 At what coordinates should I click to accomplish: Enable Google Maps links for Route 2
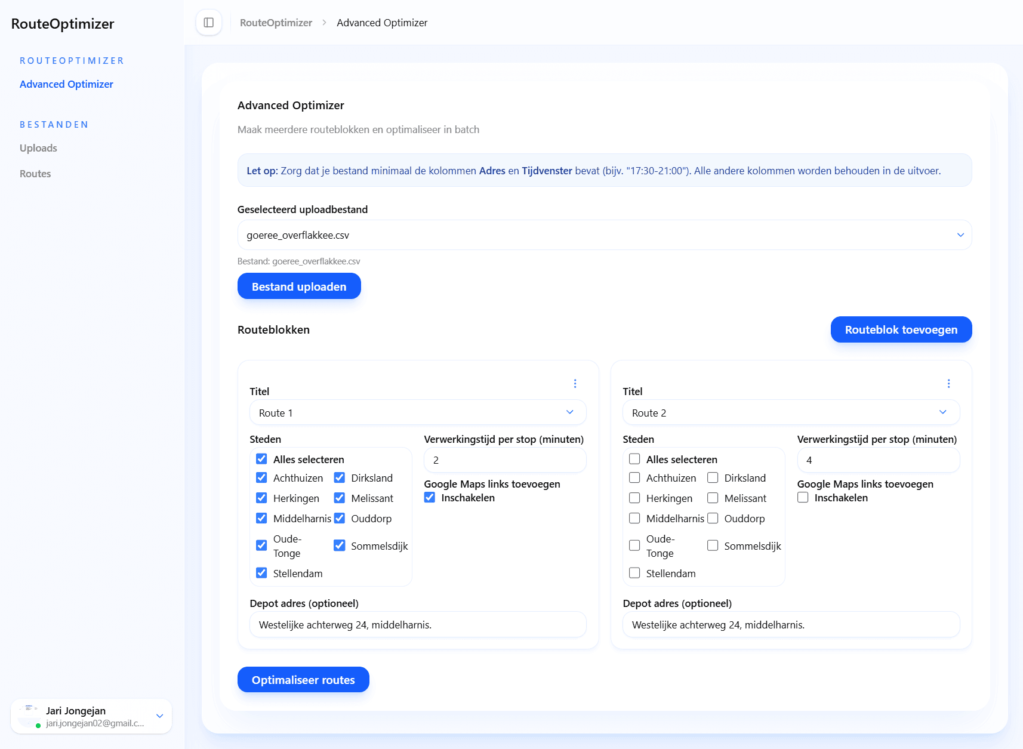[x=803, y=497]
